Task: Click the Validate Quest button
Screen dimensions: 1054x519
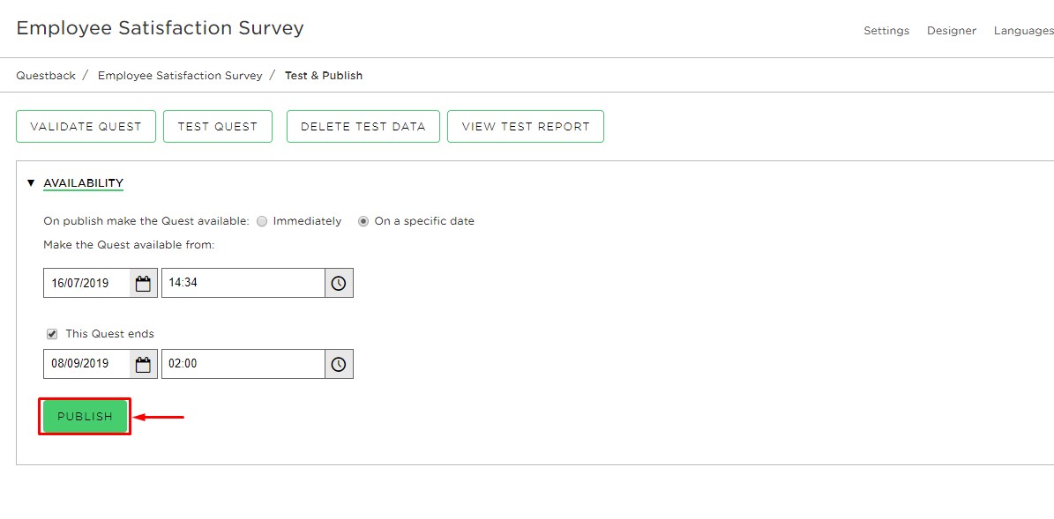Action: pos(86,126)
